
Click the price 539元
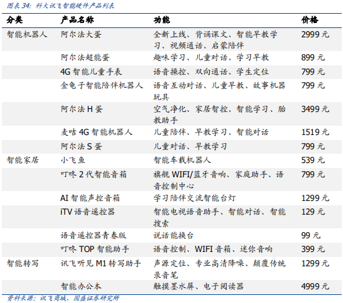(x=313, y=160)
